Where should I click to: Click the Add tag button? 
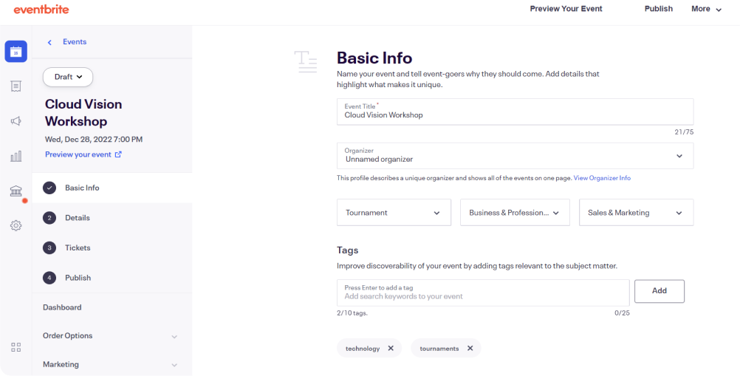click(660, 291)
